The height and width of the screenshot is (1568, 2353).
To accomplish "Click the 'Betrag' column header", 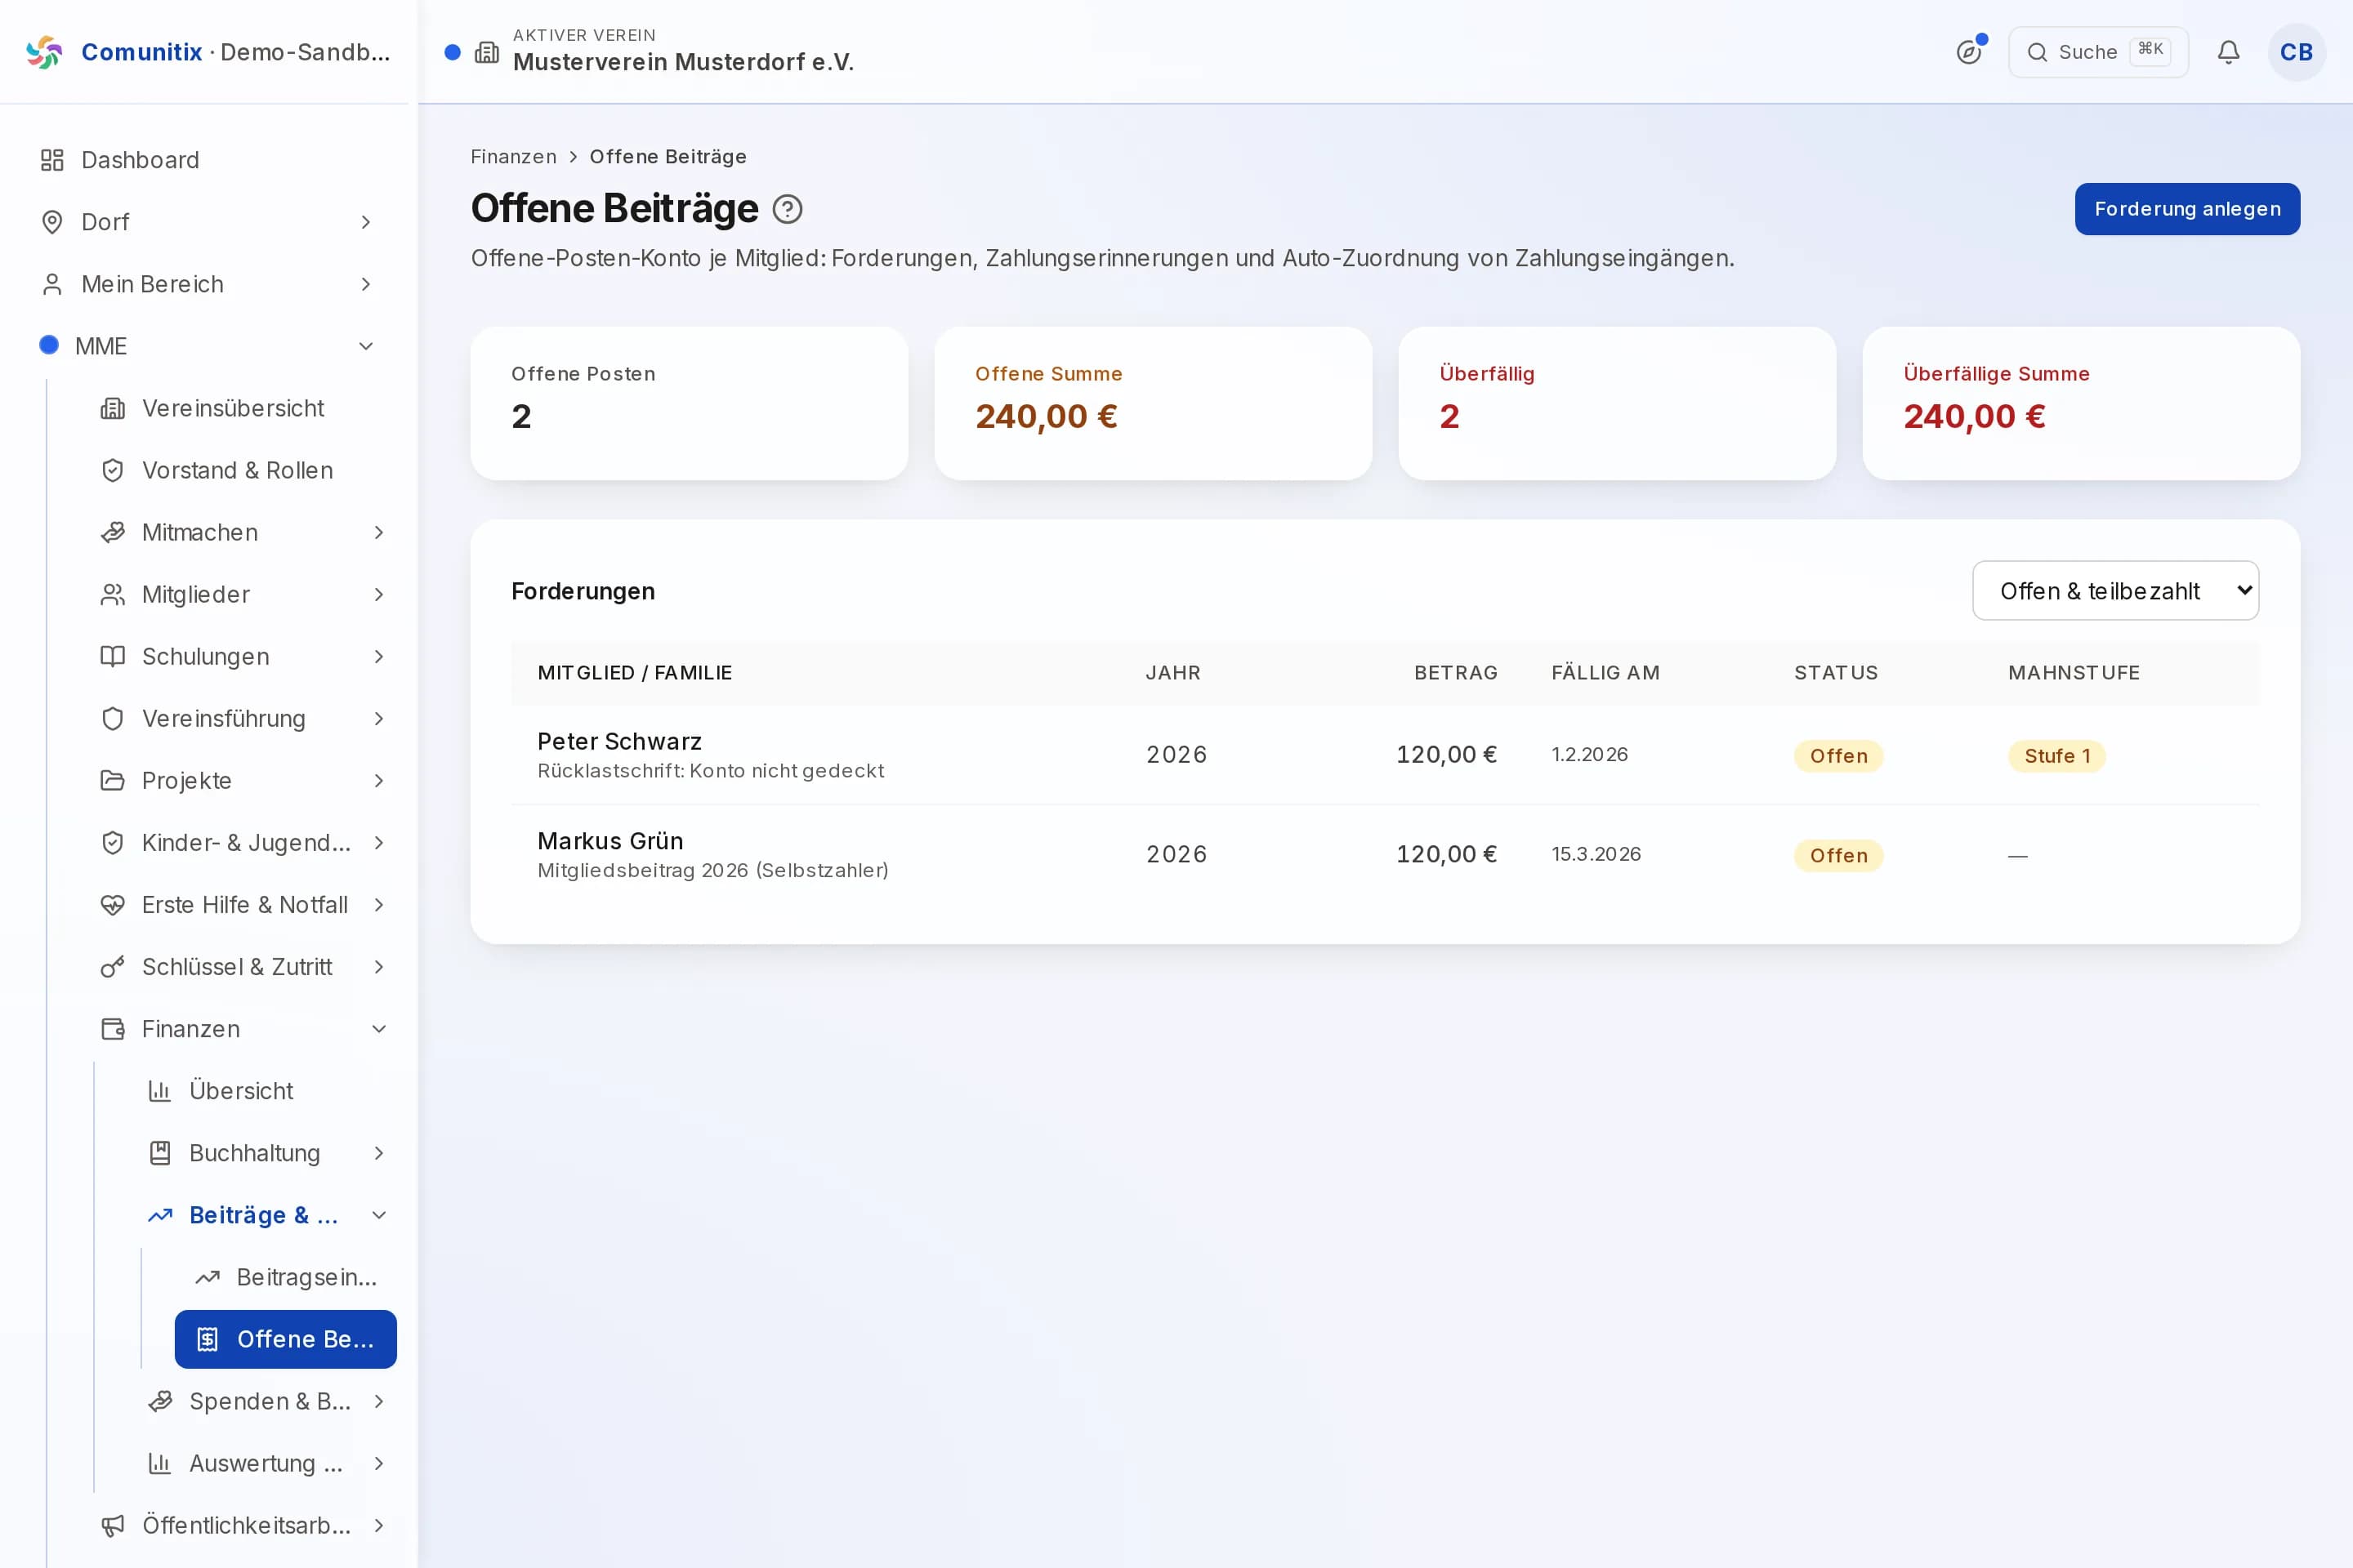I will tap(1456, 673).
